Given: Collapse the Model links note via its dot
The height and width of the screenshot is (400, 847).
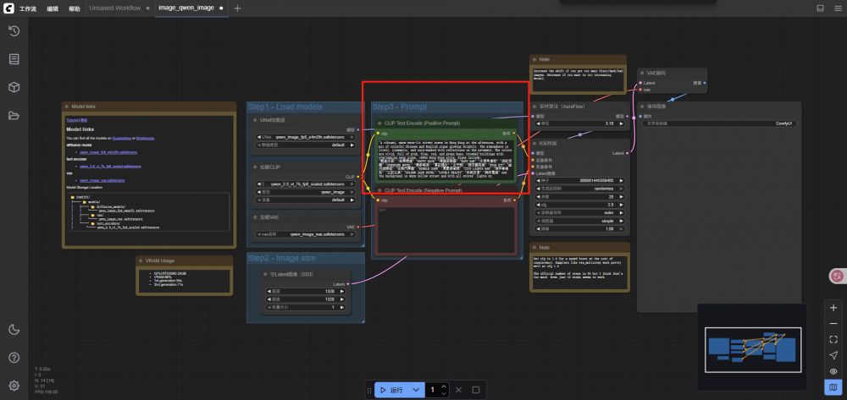Looking at the screenshot, I should 67,107.
